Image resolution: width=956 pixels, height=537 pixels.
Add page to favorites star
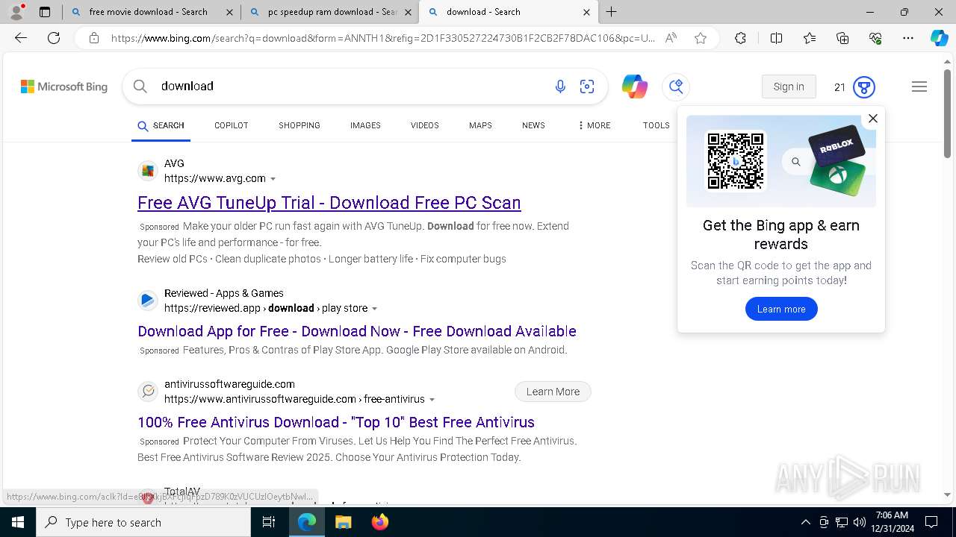tap(701, 38)
